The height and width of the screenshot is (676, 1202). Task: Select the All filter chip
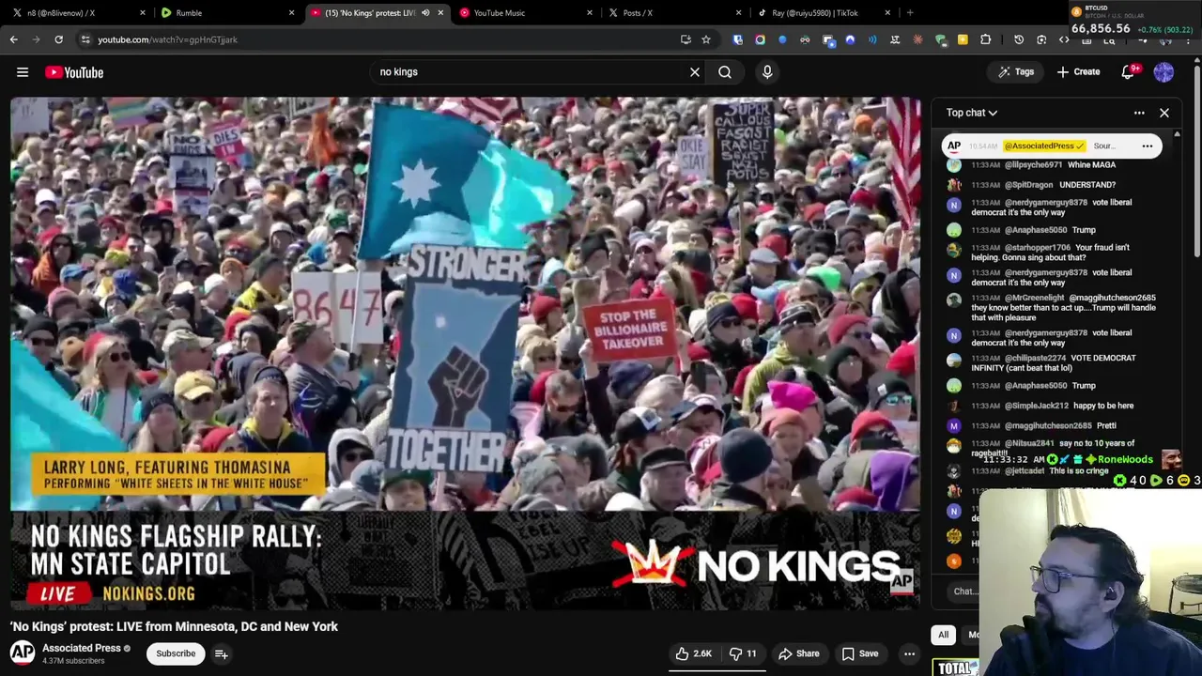[944, 635]
